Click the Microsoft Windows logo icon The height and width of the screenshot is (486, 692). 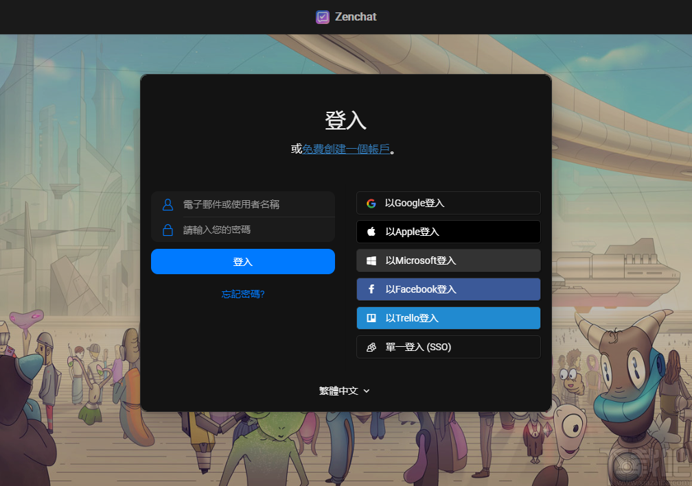371,261
